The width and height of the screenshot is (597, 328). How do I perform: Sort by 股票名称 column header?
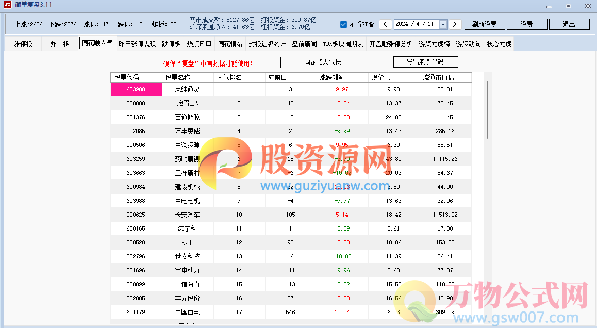(188, 77)
